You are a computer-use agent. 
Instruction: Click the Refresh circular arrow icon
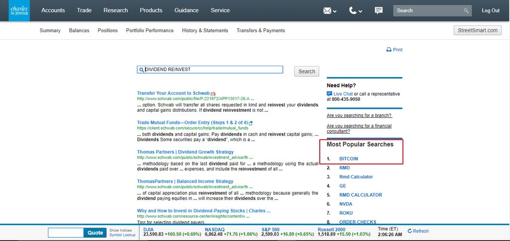410,231
